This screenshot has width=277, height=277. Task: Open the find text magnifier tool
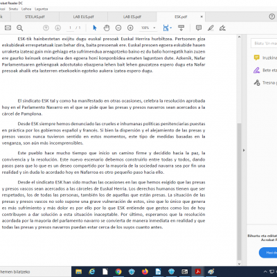click(20, 28)
